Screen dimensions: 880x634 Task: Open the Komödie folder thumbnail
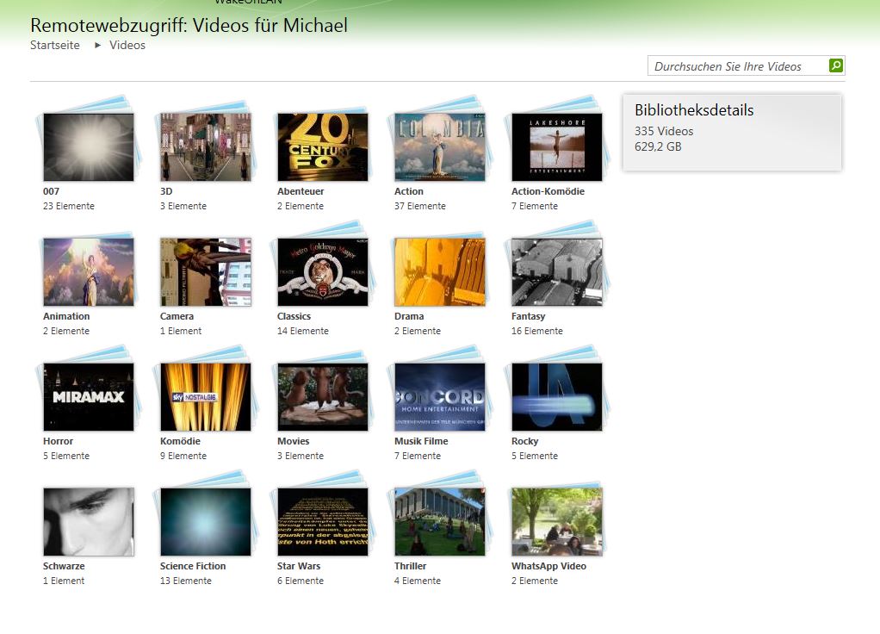point(206,396)
